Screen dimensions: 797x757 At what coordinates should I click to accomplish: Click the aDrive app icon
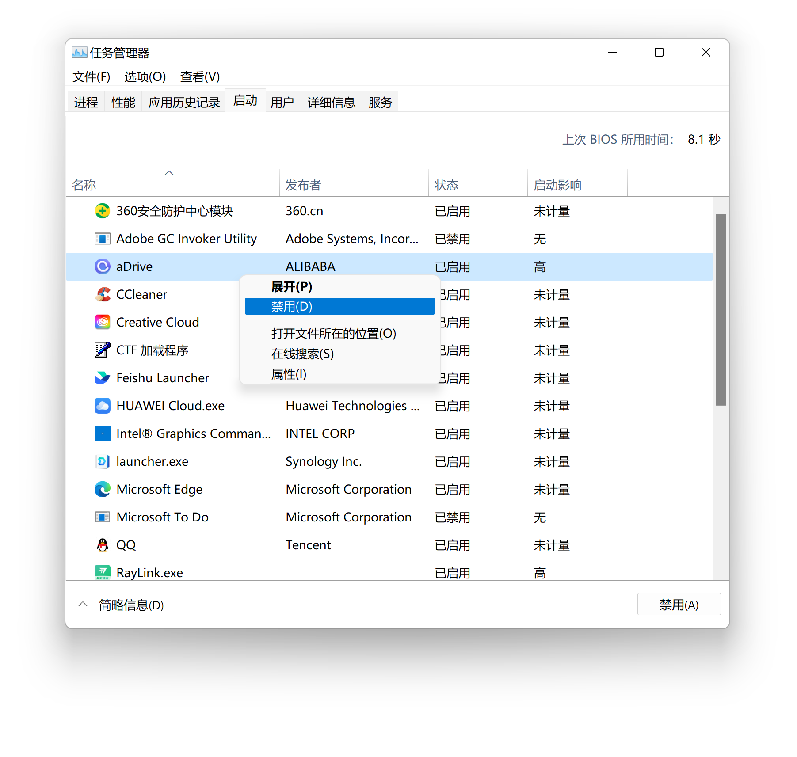click(103, 266)
